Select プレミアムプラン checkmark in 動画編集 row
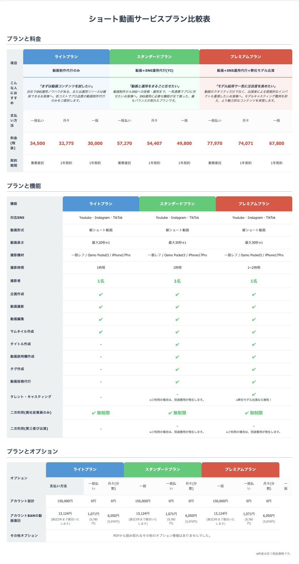 coord(254,319)
